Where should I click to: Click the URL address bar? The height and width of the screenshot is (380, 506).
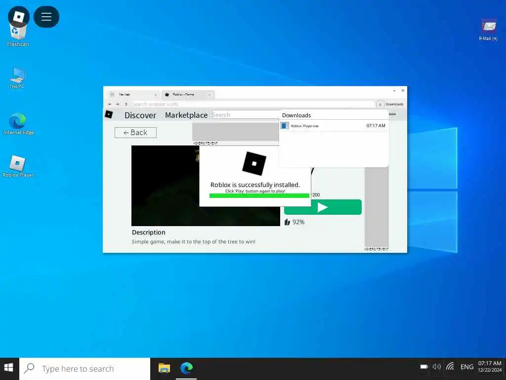coord(252,104)
